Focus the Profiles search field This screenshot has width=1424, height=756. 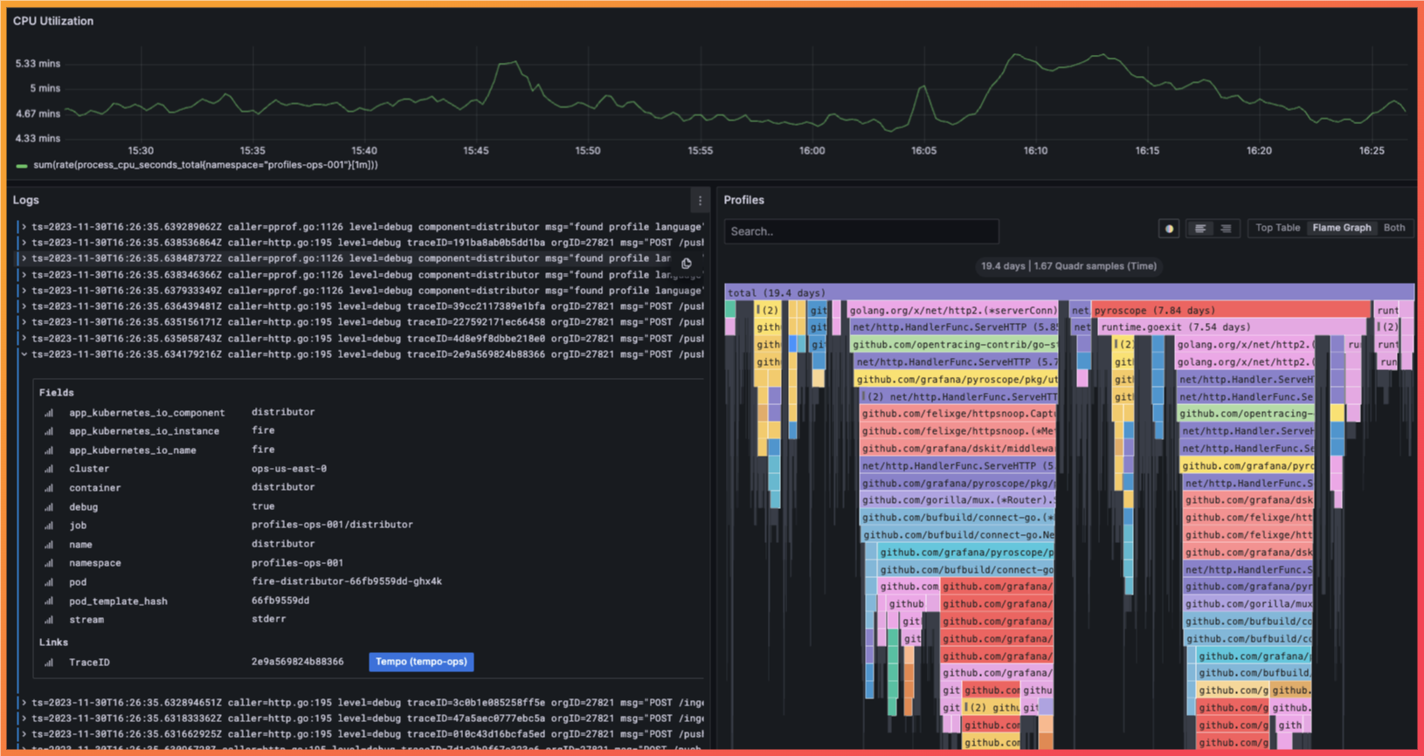[x=861, y=231]
